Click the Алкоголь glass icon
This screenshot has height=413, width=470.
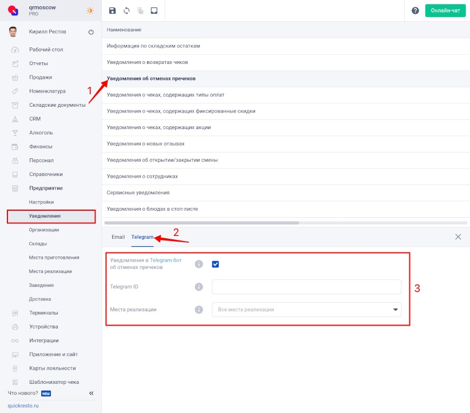click(x=15, y=133)
